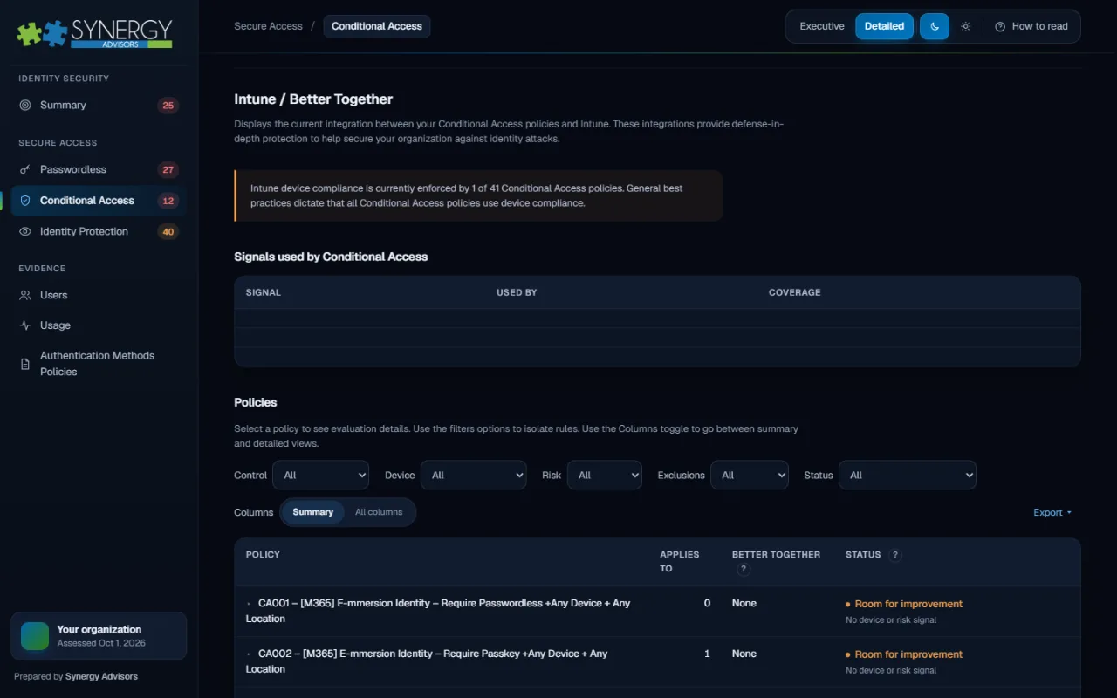Toggle columns to All columns view
This screenshot has height=698, width=1117.
(379, 512)
